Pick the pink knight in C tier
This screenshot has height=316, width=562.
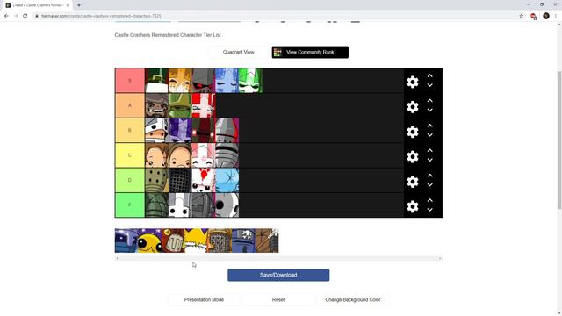click(203, 155)
